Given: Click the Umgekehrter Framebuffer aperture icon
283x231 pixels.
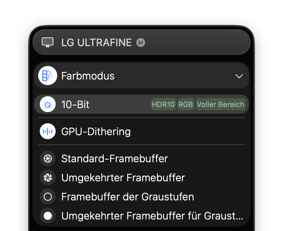Looking at the screenshot, I should 48,177.
